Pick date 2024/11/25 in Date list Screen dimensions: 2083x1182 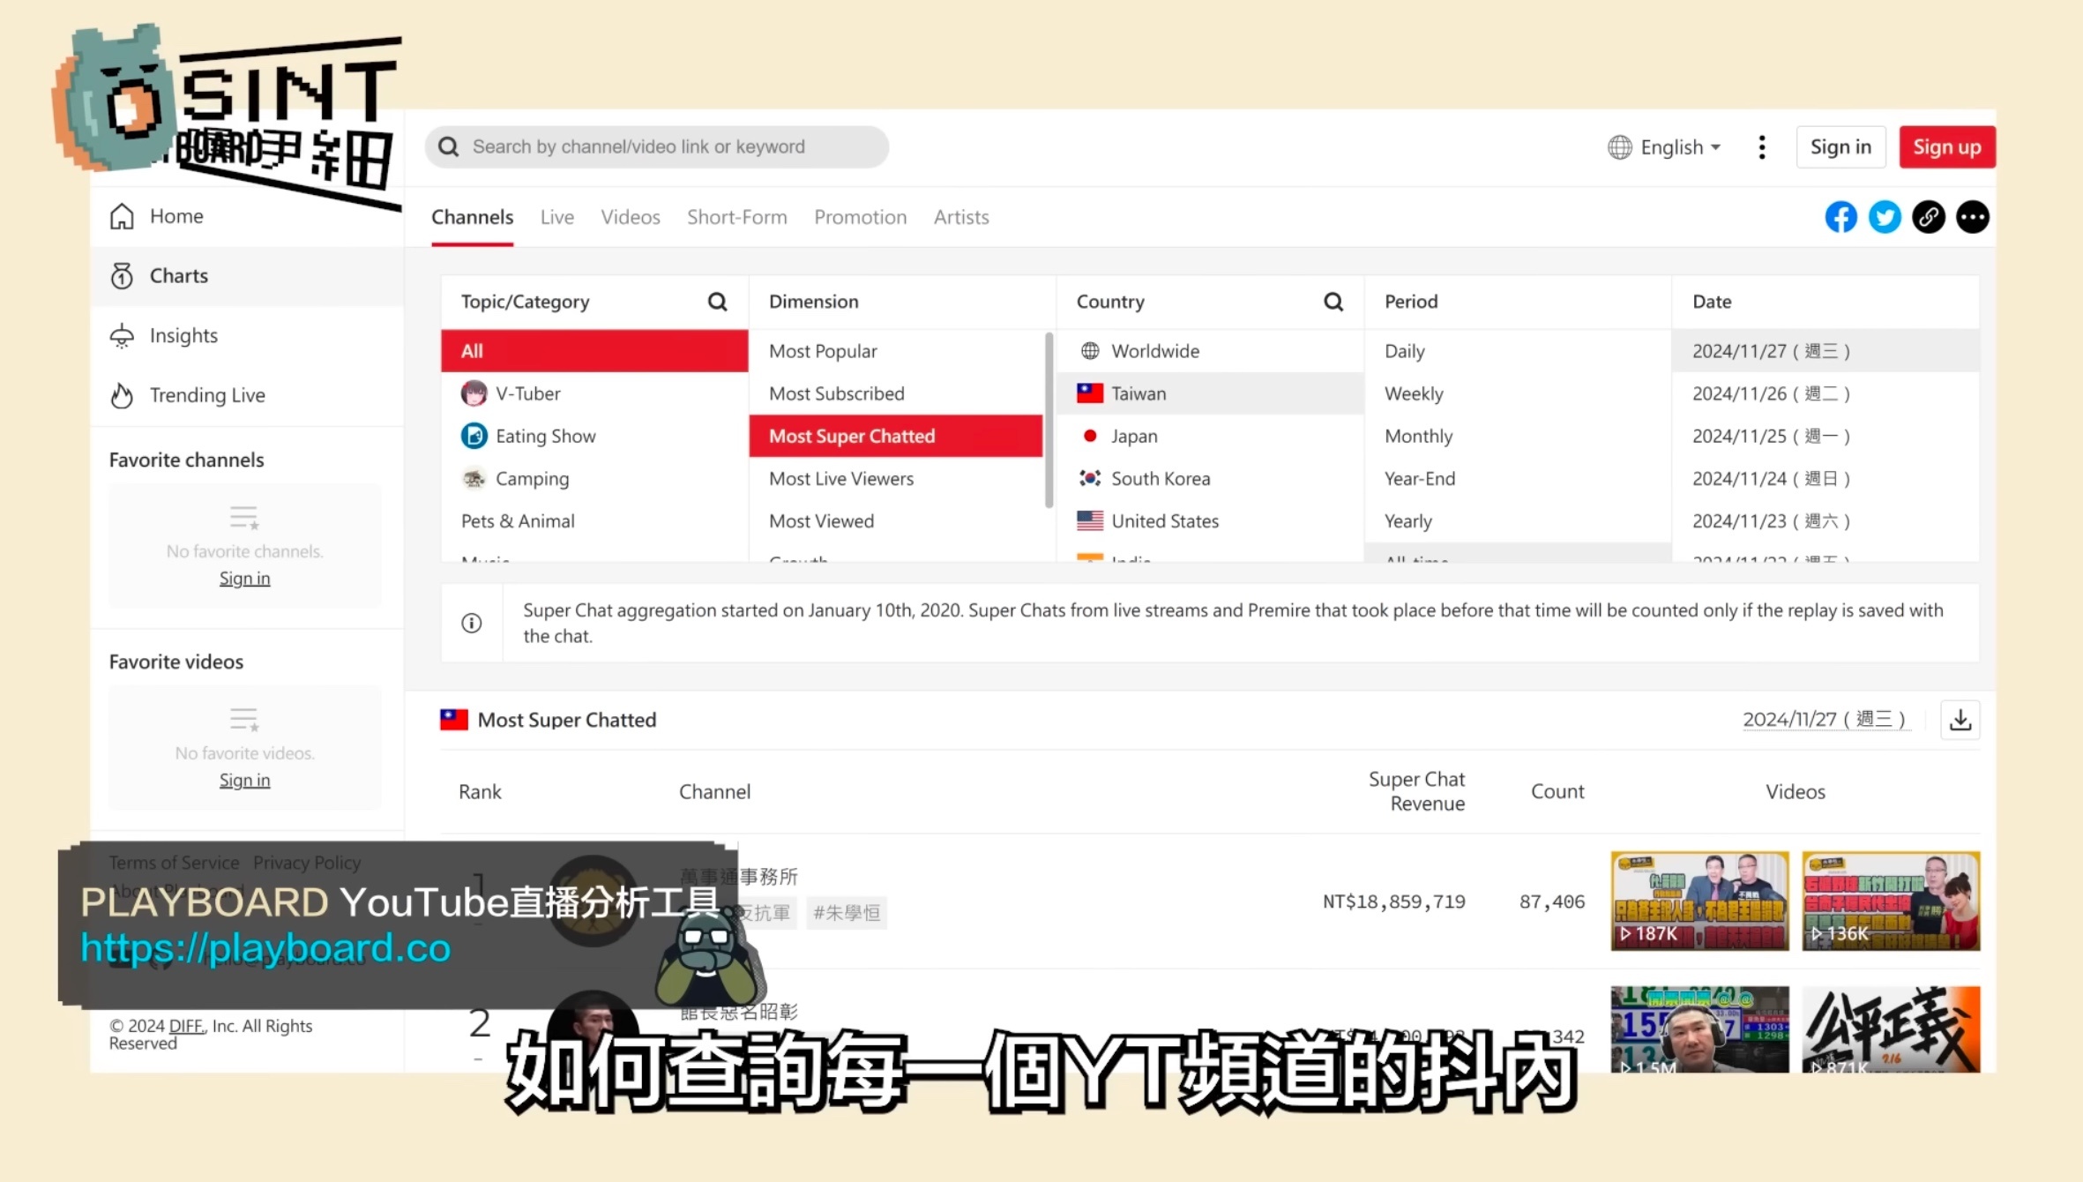click(1825, 436)
